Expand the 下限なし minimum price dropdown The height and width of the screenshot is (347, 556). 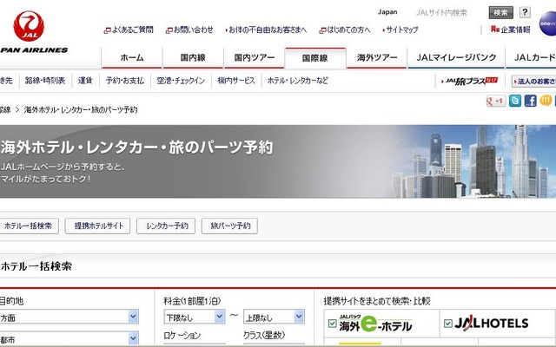[x=195, y=317]
